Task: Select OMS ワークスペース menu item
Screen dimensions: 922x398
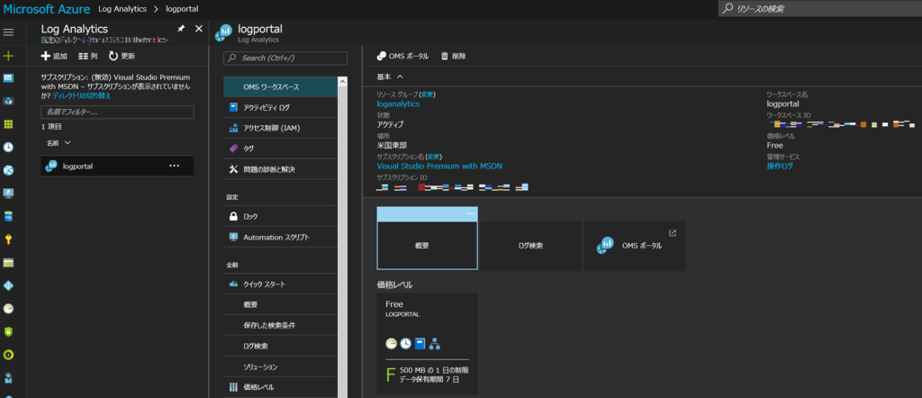Action: click(x=281, y=87)
